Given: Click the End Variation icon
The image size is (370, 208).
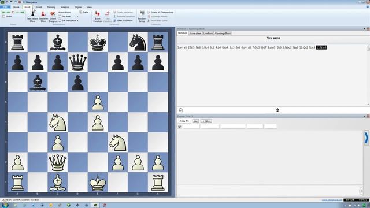Looking at the screenshot, I should (108, 14).
